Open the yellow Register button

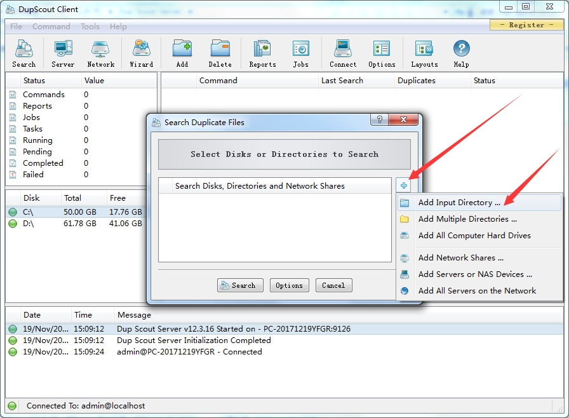coord(526,25)
